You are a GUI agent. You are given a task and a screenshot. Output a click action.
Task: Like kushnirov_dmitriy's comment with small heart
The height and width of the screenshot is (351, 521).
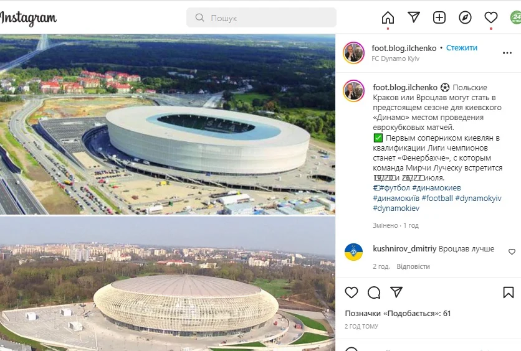[x=512, y=252]
